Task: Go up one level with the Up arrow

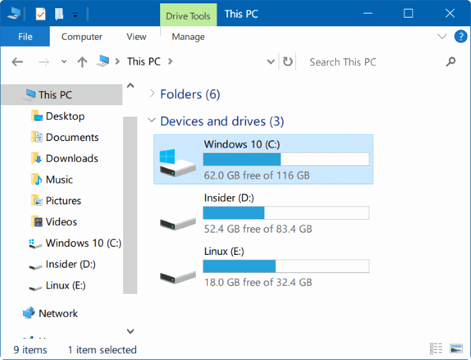Action: 82,62
